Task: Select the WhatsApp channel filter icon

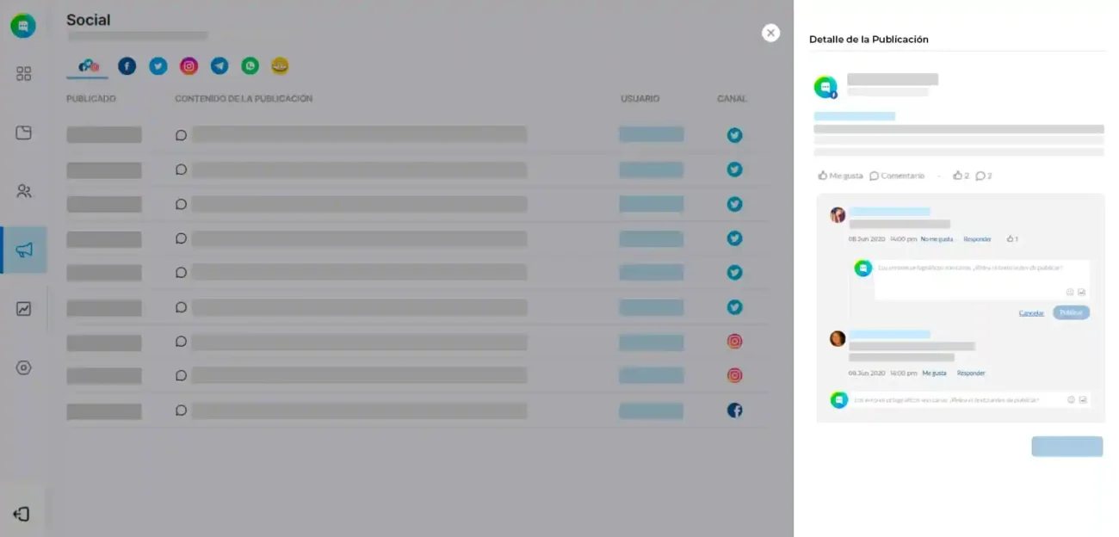Action: 250,66
